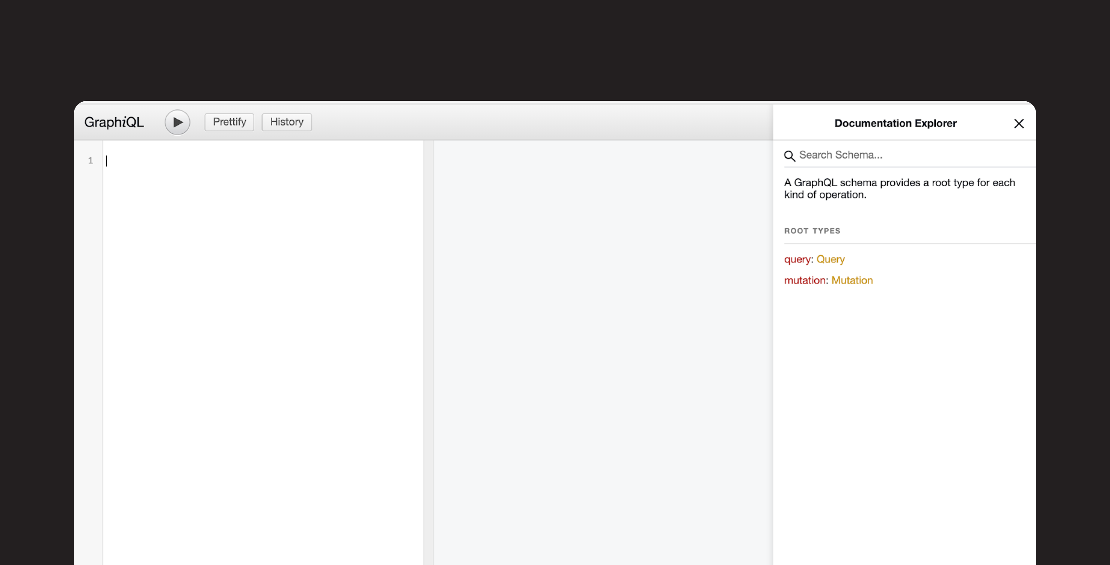Click line number 1 in the editor gutter
Screen dimensions: 1110x565
[90, 161]
